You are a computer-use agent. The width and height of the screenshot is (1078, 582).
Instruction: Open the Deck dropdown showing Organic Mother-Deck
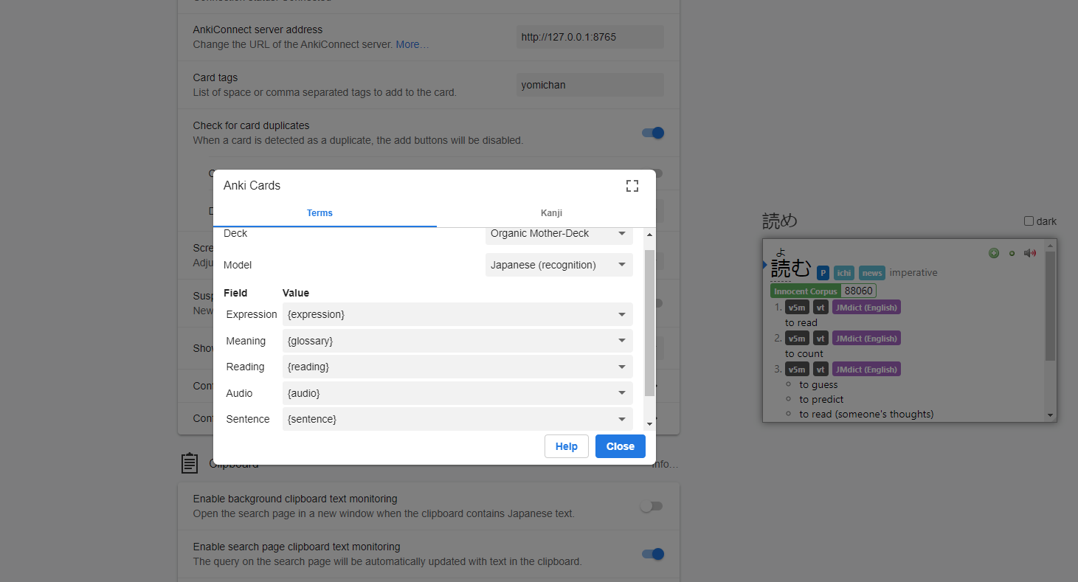coord(559,234)
